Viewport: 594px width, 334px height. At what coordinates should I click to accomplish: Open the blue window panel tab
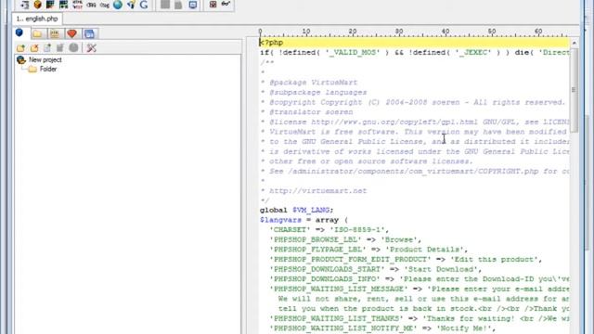[x=89, y=33]
